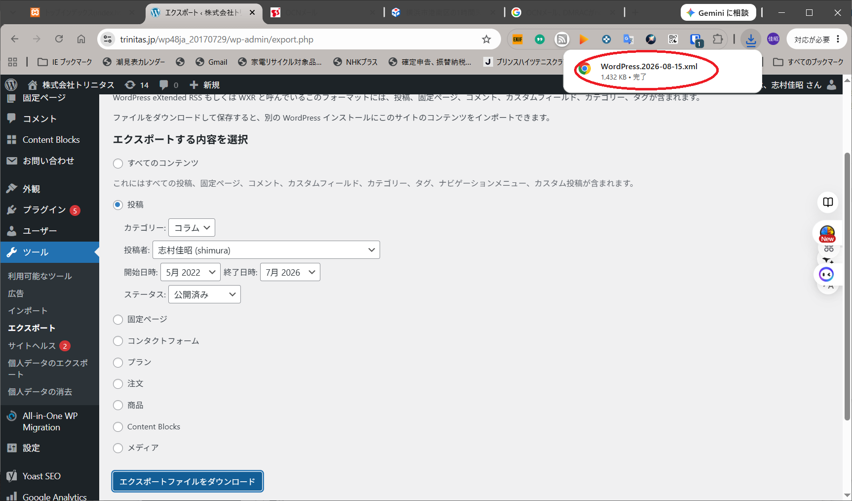
Task: Open the QR code extension
Action: coord(673,40)
